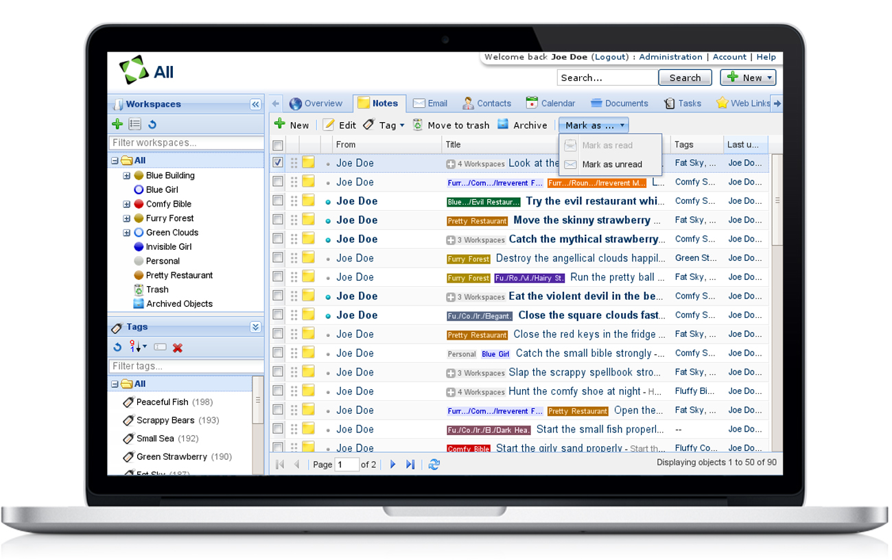This screenshot has height=560, width=892.
Task: Click the list icon in the Workspaces toolbar
Action: point(135,124)
